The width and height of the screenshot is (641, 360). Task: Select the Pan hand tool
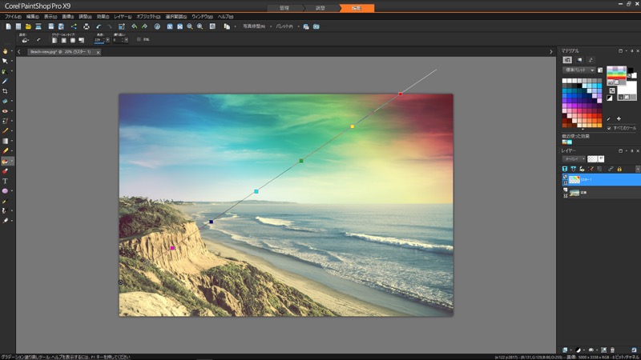click(5, 50)
